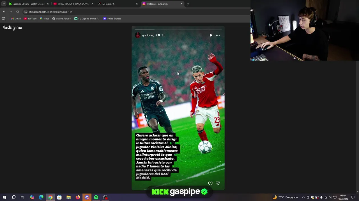Open the Chrome apps grid shortcut
Image resolution: width=359 pixels, height=201 pixels.
pyautogui.click(x=4, y=19)
